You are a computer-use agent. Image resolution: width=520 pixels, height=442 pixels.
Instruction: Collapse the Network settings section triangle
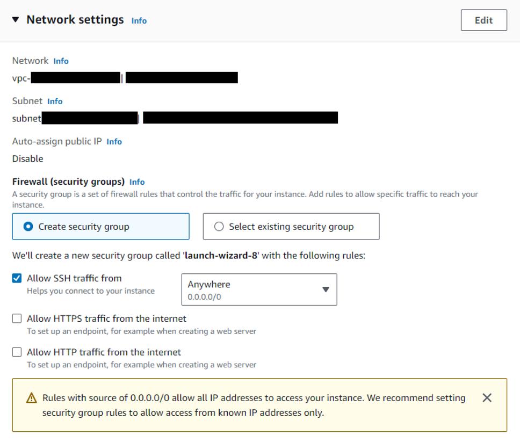[15, 19]
